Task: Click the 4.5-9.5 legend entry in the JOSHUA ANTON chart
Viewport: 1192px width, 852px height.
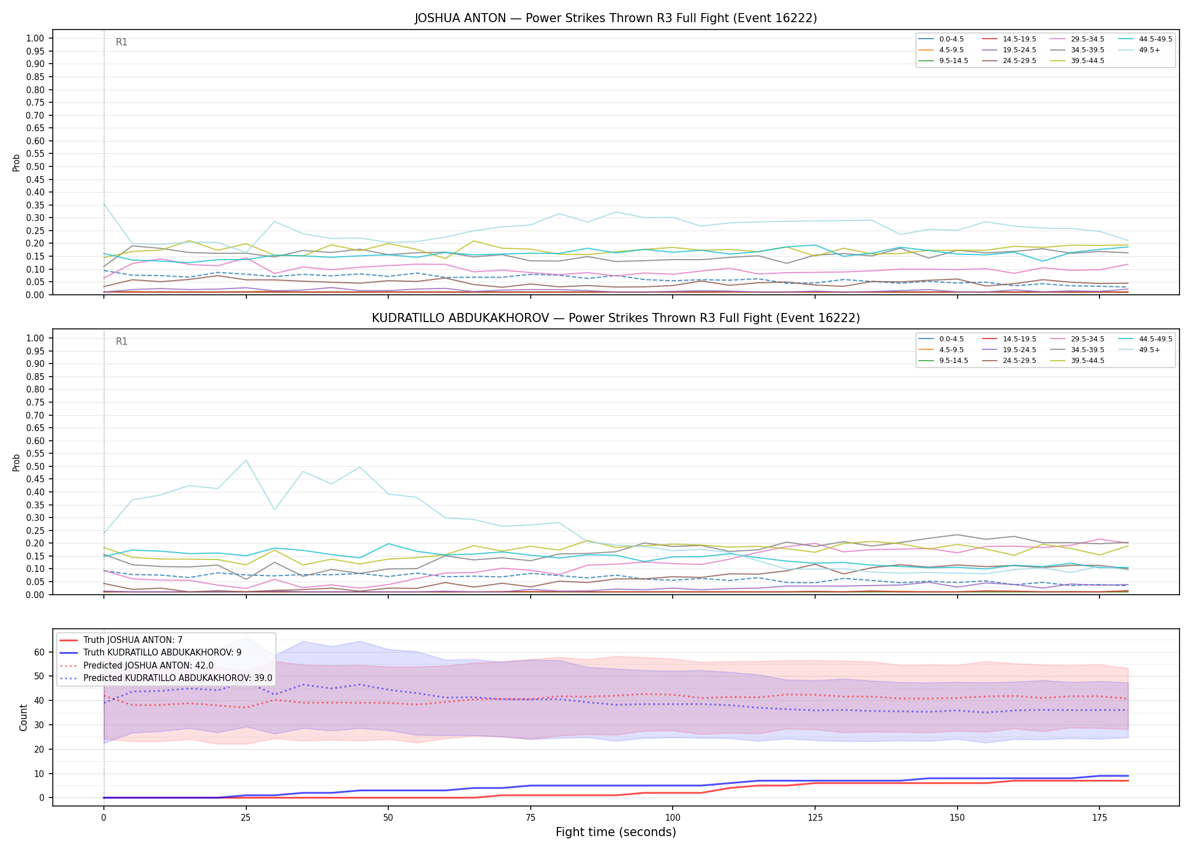Action: 941,50
